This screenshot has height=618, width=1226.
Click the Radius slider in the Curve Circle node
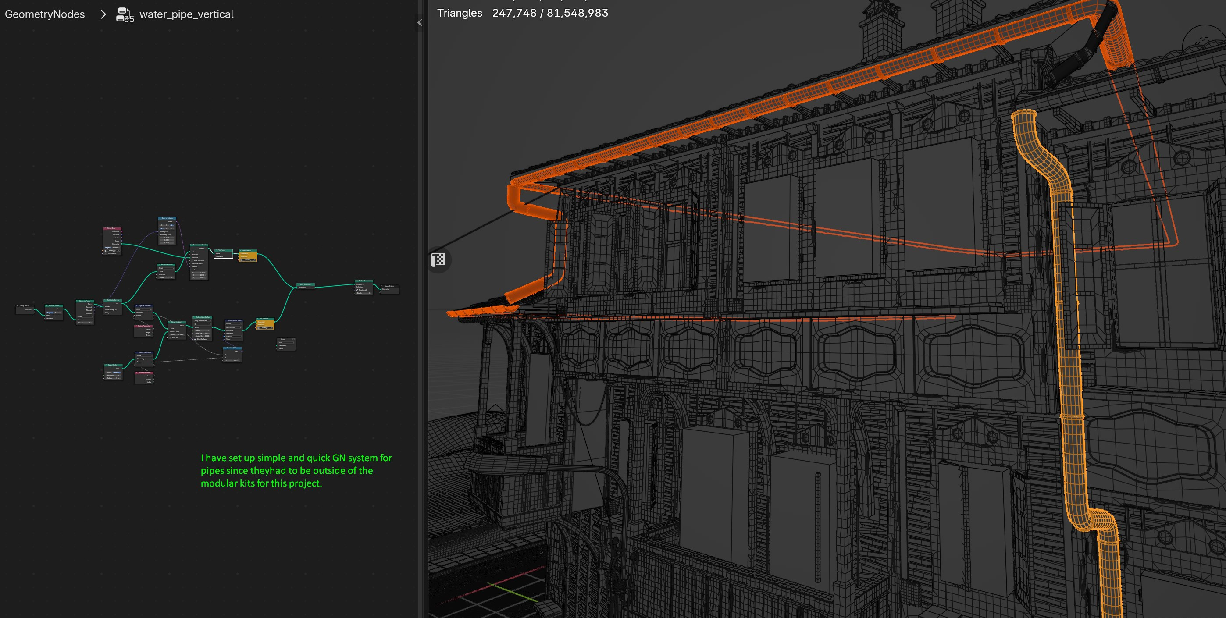(x=113, y=379)
